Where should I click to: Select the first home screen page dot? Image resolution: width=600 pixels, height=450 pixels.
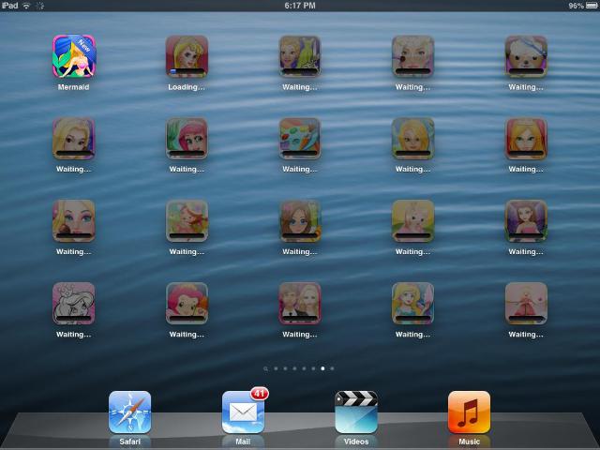[276, 368]
